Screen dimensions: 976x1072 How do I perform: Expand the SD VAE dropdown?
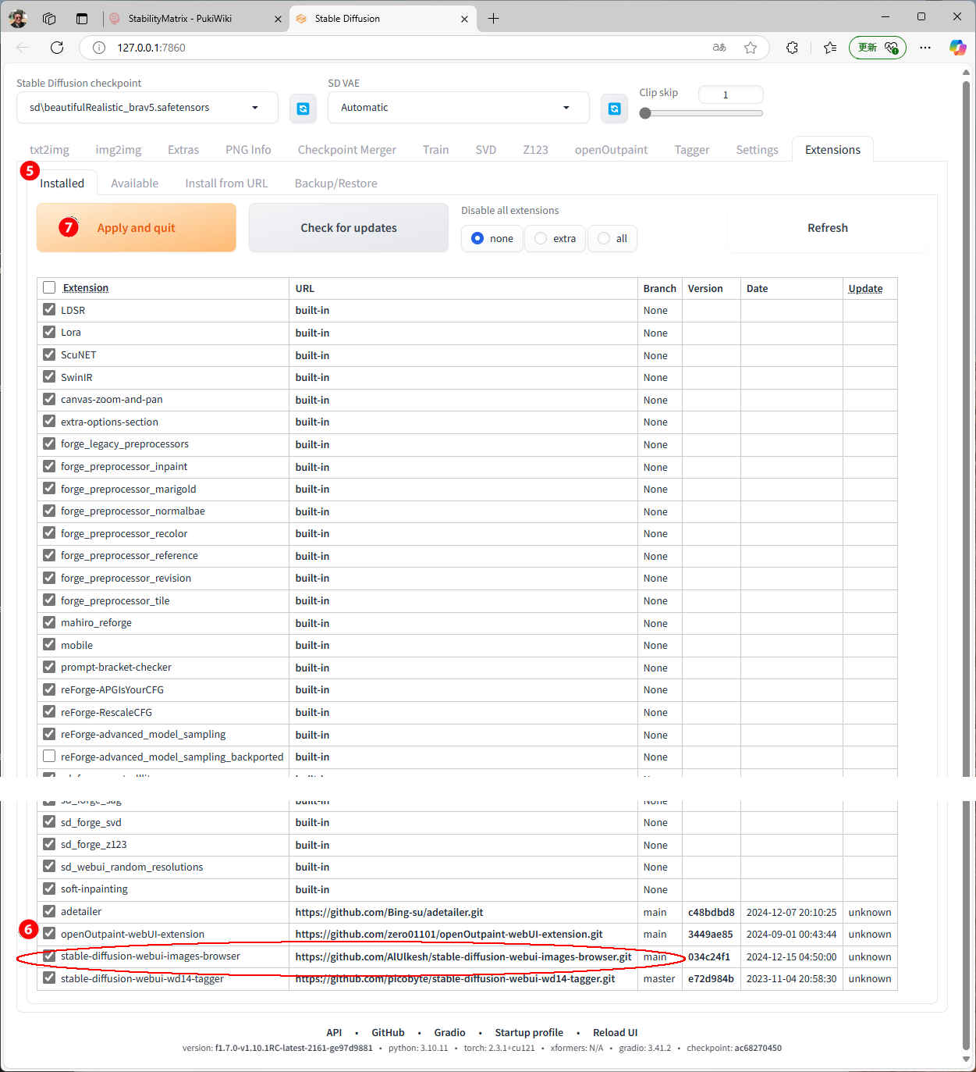[566, 108]
